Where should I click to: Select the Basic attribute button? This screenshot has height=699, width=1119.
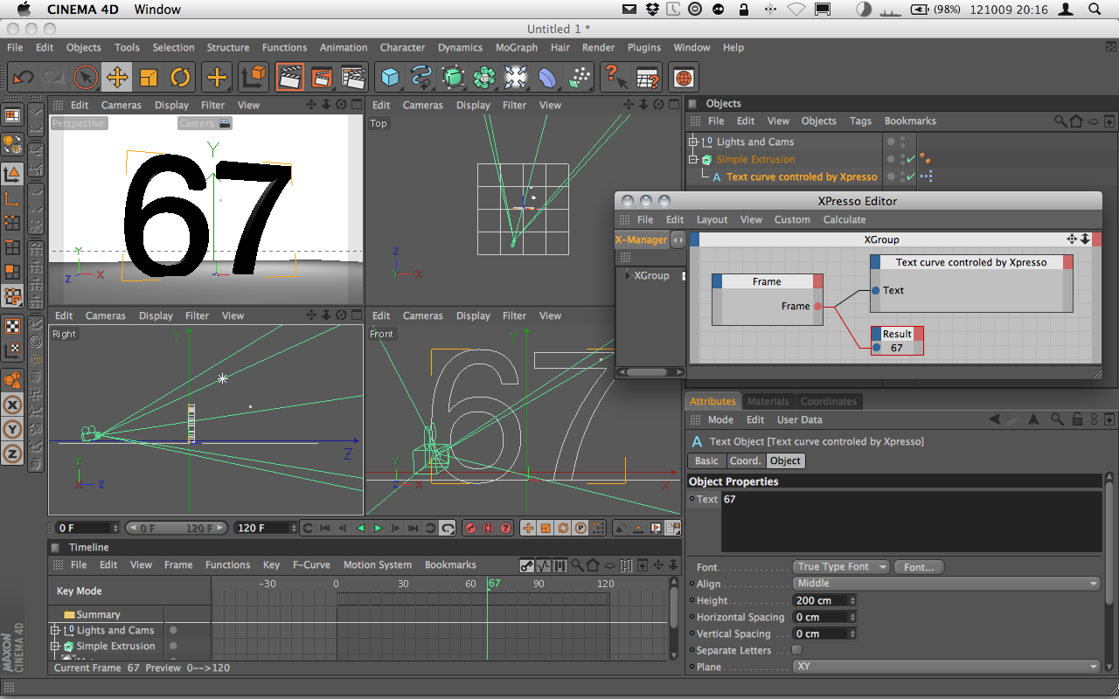[706, 460]
